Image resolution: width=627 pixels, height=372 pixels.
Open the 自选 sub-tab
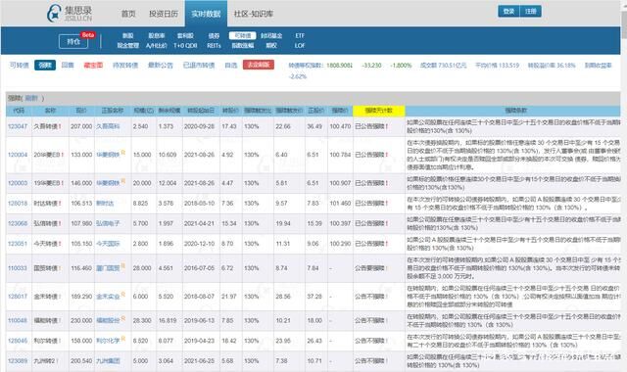[231, 66]
